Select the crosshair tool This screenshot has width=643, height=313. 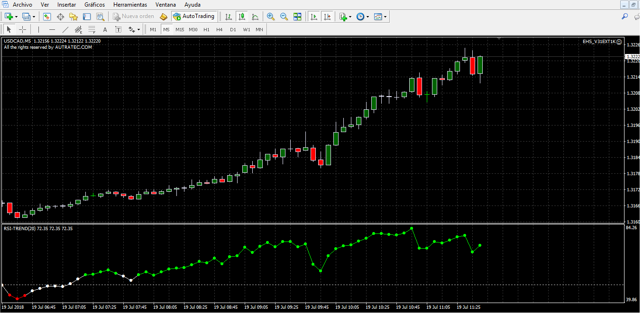(22, 29)
